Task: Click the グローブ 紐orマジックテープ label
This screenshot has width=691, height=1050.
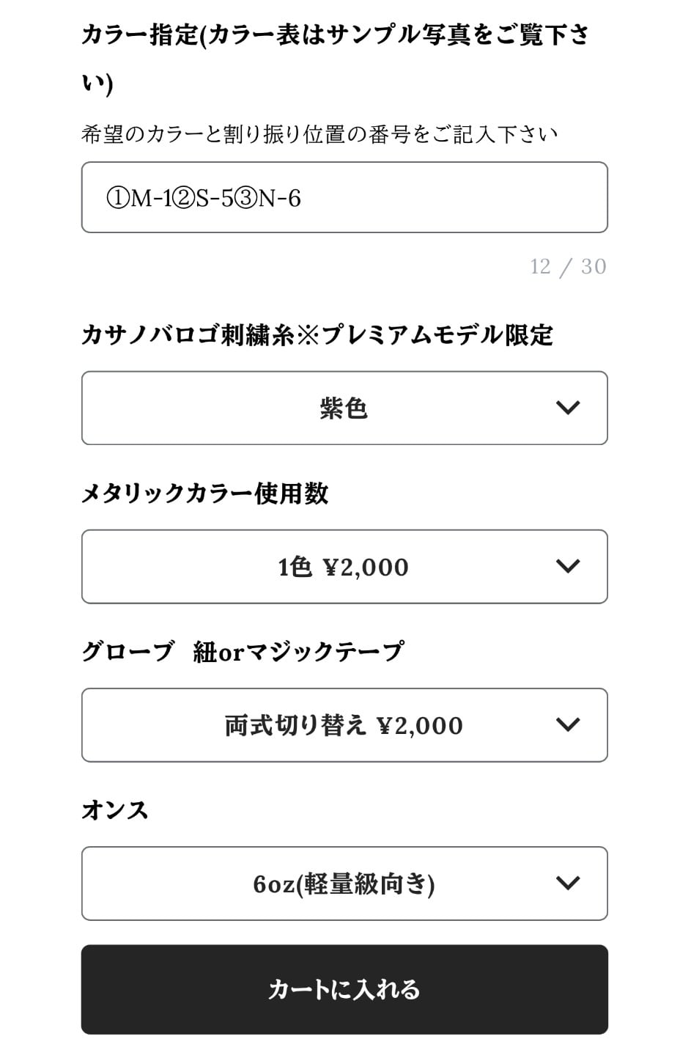Action: click(242, 651)
